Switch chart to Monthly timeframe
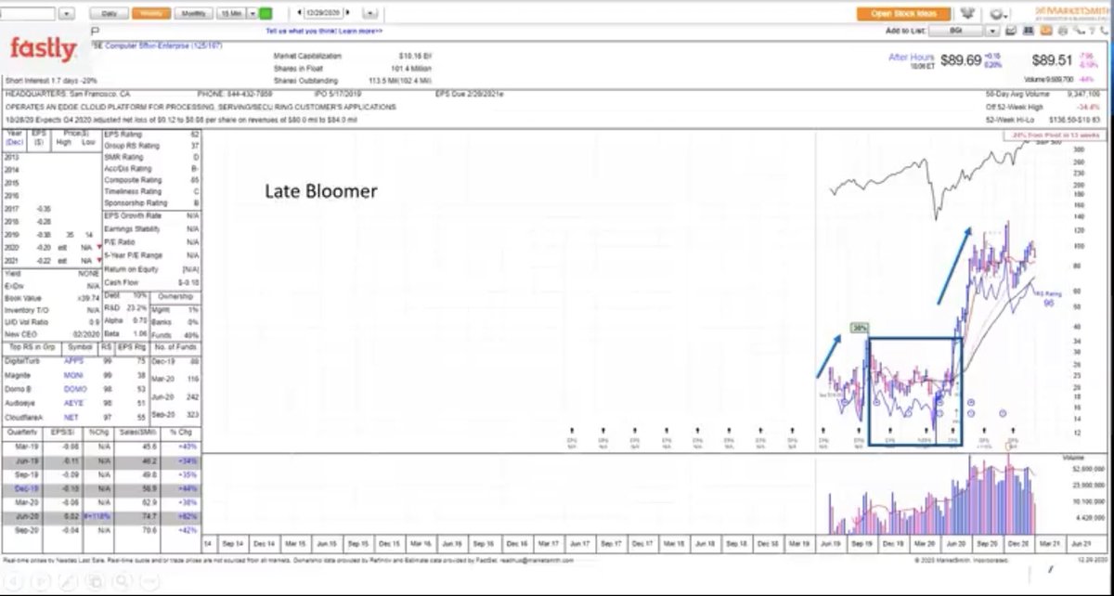 coord(194,14)
